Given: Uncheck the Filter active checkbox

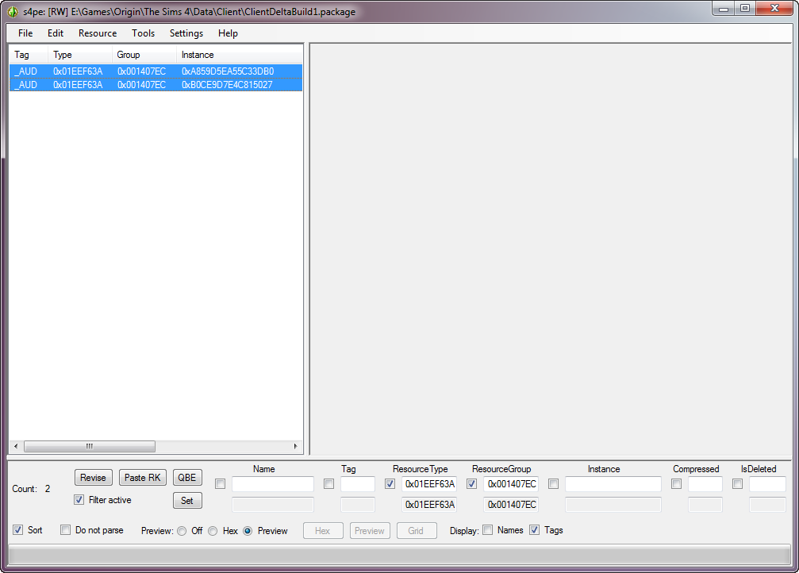Looking at the screenshot, I should [x=79, y=500].
